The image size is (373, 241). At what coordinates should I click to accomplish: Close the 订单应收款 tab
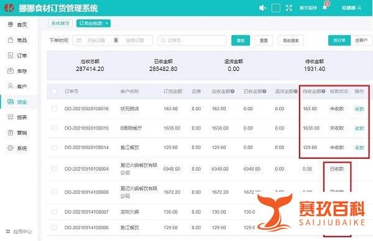[107, 23]
